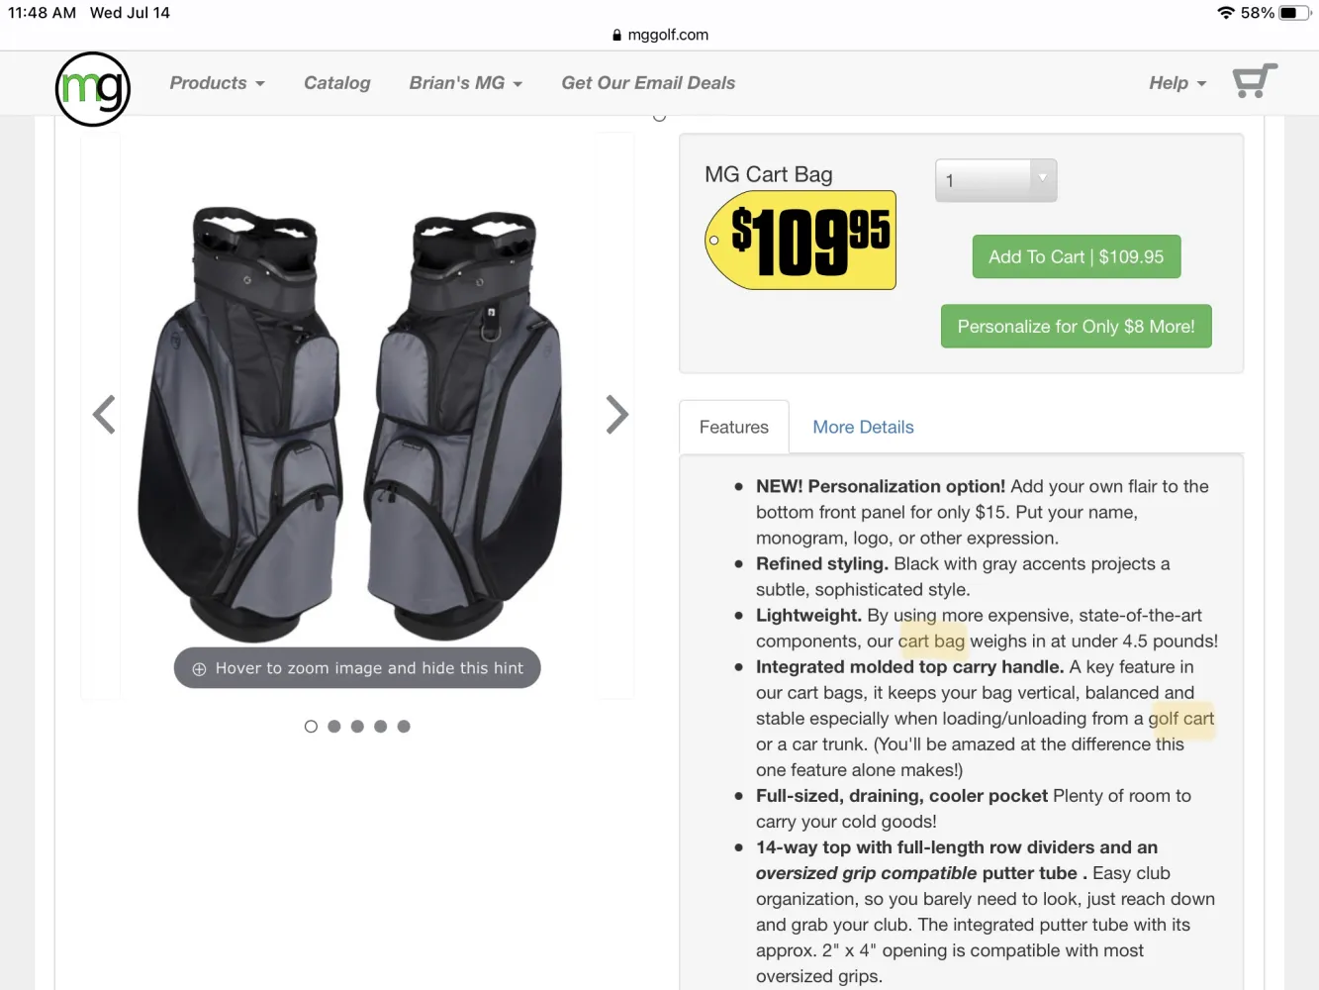Screen dimensions: 1319x990
Task: Open the Catalog menu item
Action: click(337, 83)
